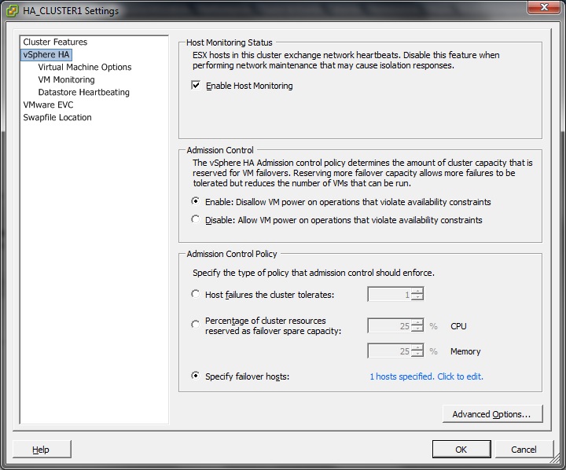
Task: Click the resize grip at dialog corner
Action: coord(555,459)
